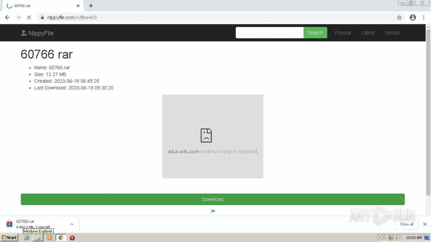Click the NippyFile logo upload icon

(24, 33)
